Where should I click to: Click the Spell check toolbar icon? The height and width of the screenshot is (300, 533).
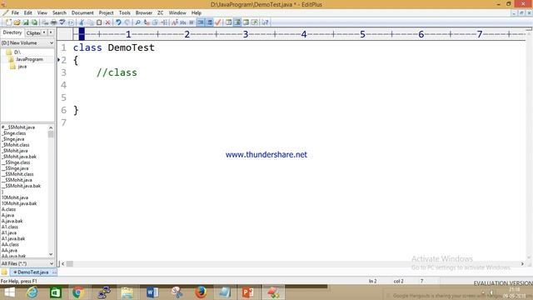(x=62, y=22)
